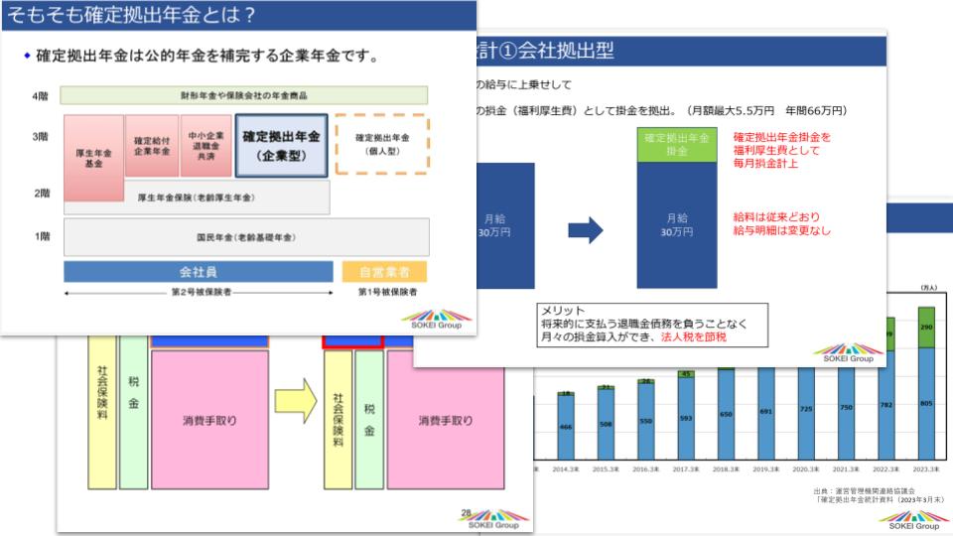Select the 確定拠出年金（企業型） box
This screenshot has width=953, height=536.
click(281, 146)
